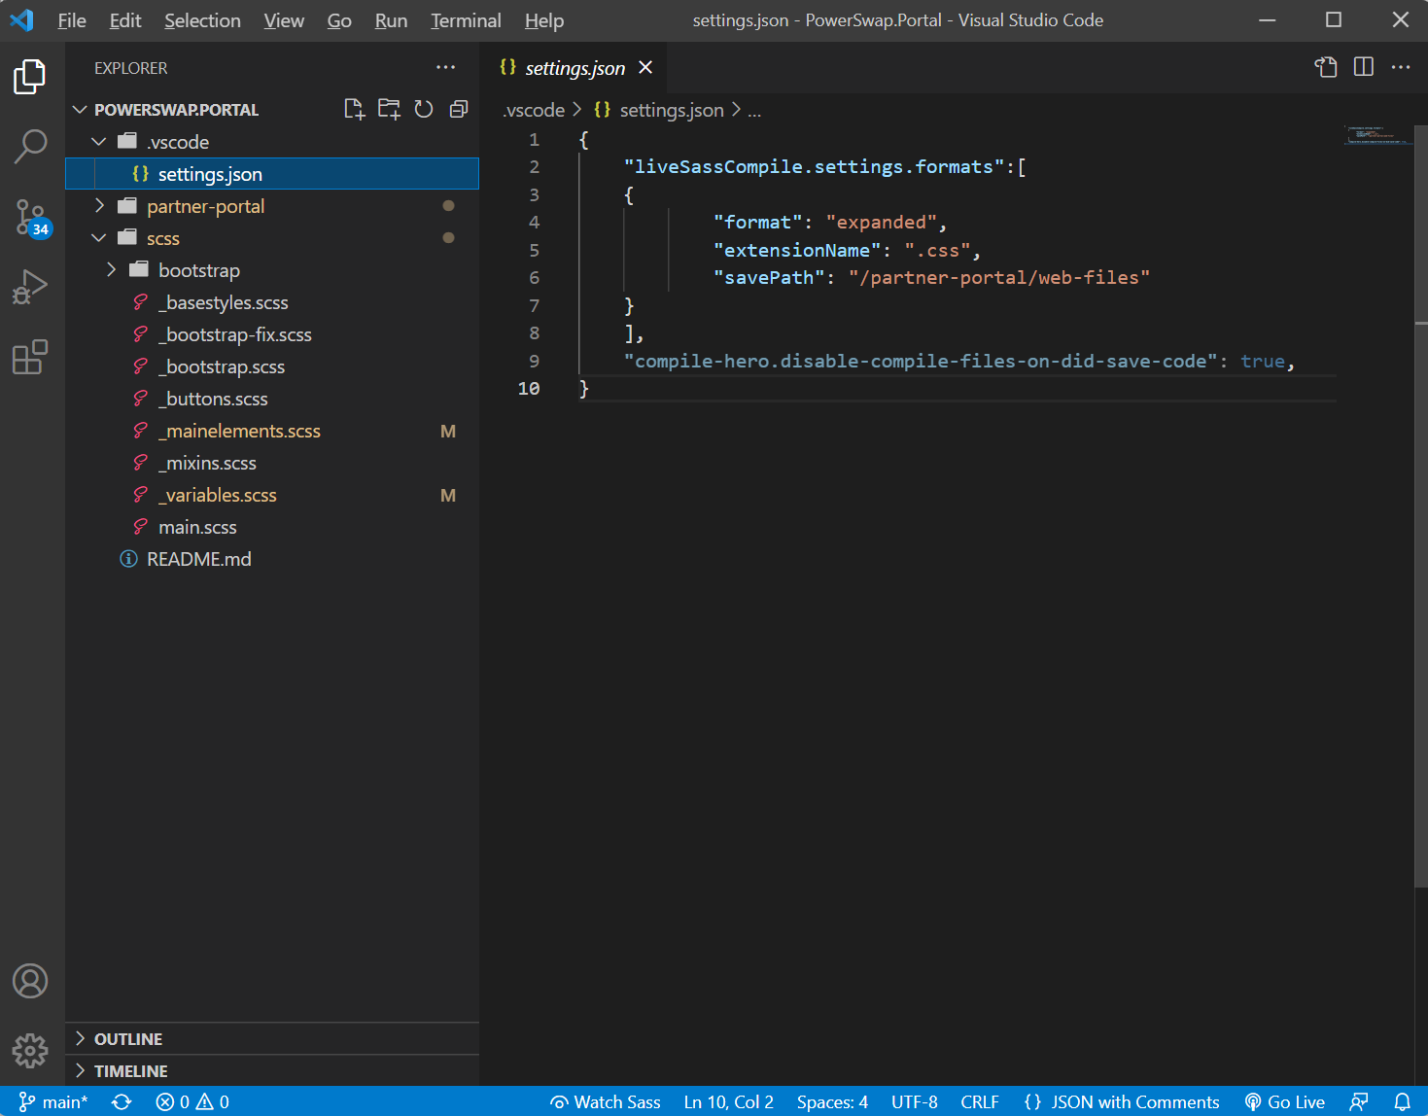This screenshot has width=1428, height=1116.
Task: Click the breadcrumb trailing ellipsis
Action: tap(754, 111)
